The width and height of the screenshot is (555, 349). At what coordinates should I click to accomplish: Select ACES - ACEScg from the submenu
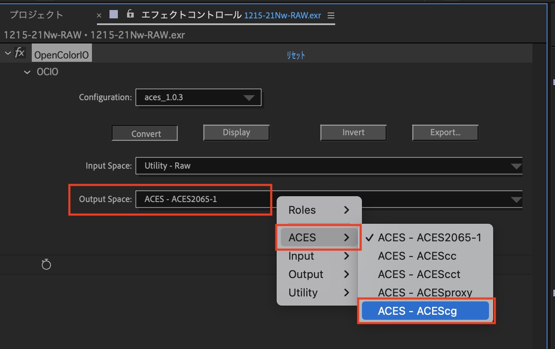pyautogui.click(x=425, y=311)
